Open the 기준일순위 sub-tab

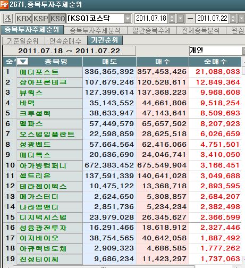(x=23, y=41)
